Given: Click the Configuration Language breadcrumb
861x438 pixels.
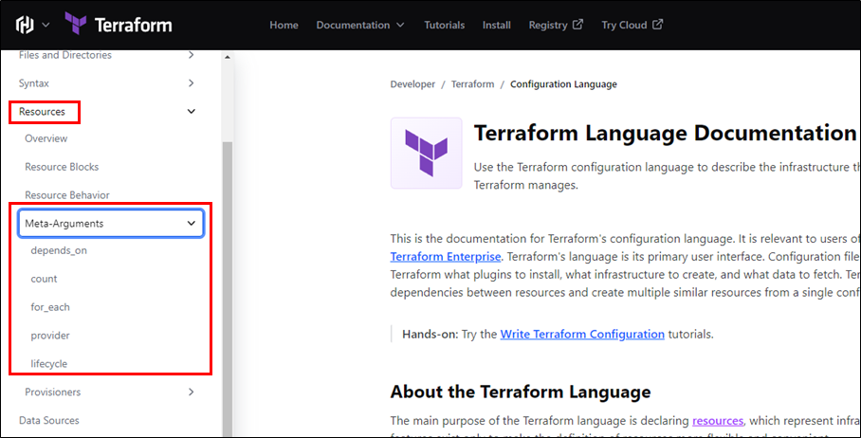Looking at the screenshot, I should (563, 84).
